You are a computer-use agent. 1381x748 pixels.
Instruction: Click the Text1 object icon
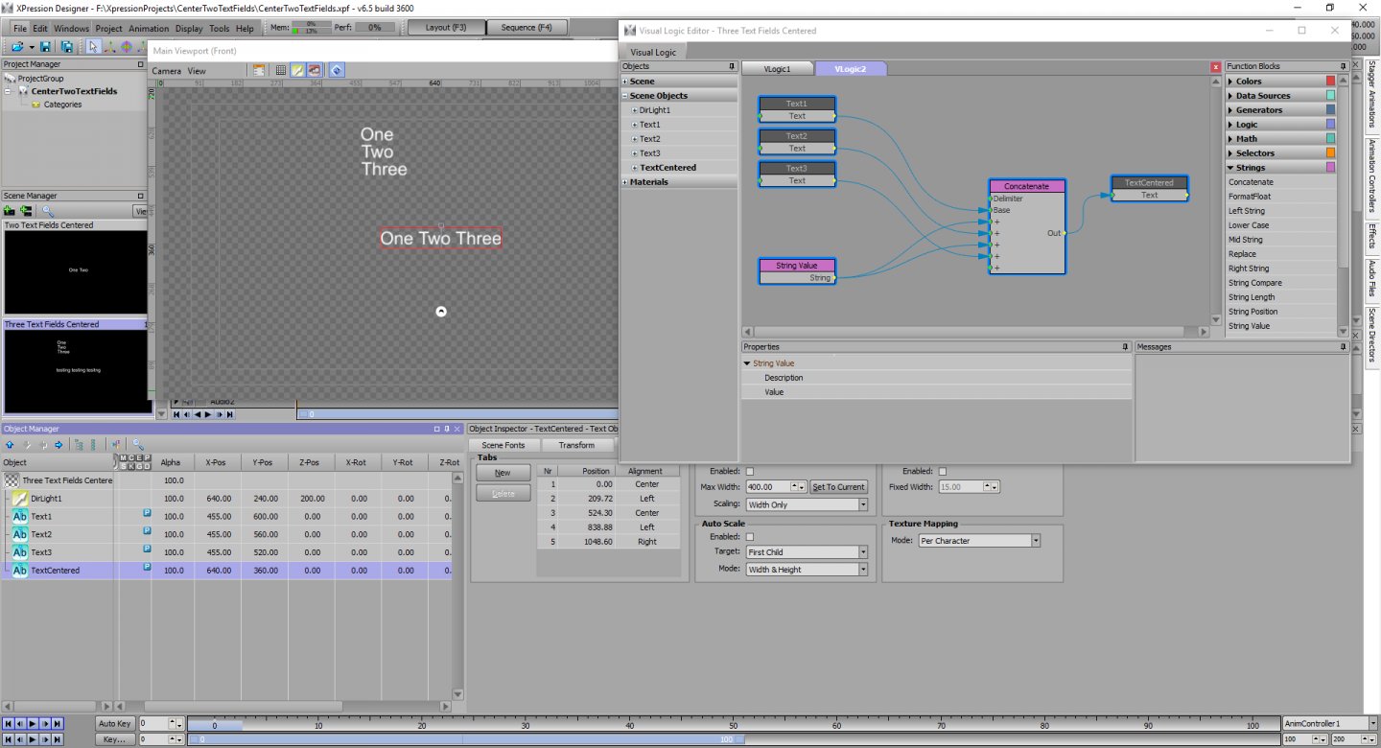point(20,517)
